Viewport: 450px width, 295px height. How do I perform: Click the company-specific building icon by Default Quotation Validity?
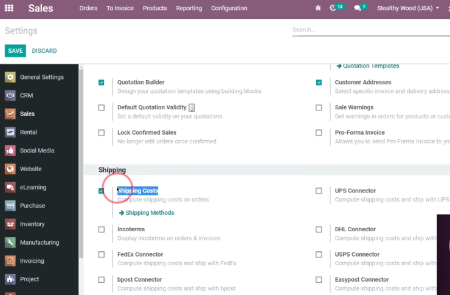click(x=192, y=107)
